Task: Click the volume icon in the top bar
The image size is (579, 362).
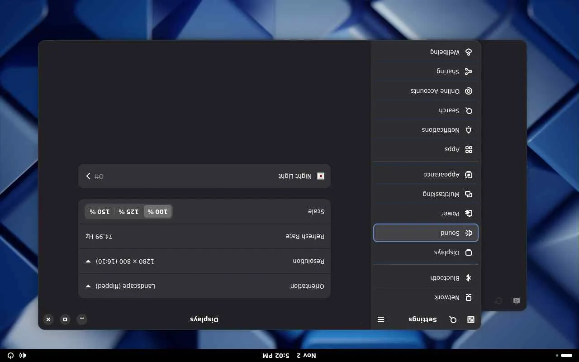Action: 23,356
